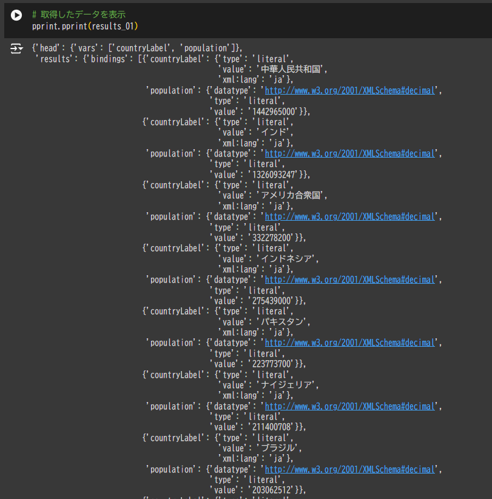Open XMLSchema#decimal link for ナイジェリア population

click(349, 406)
